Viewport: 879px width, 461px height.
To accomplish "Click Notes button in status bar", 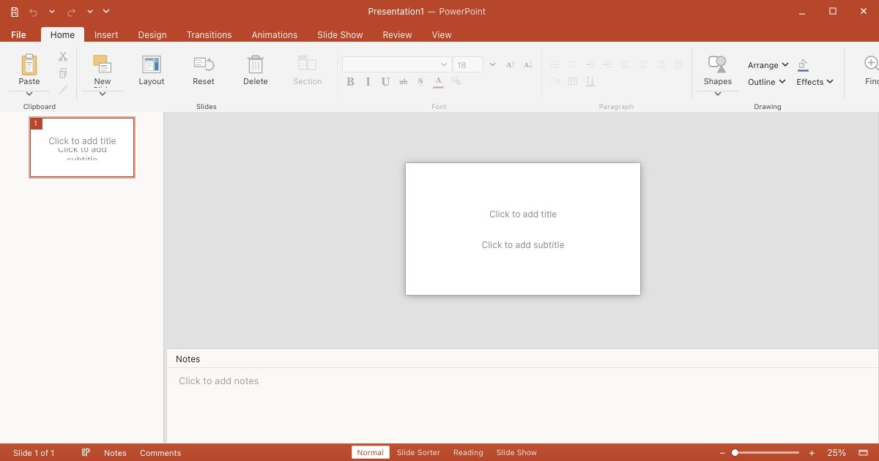I will (x=115, y=453).
